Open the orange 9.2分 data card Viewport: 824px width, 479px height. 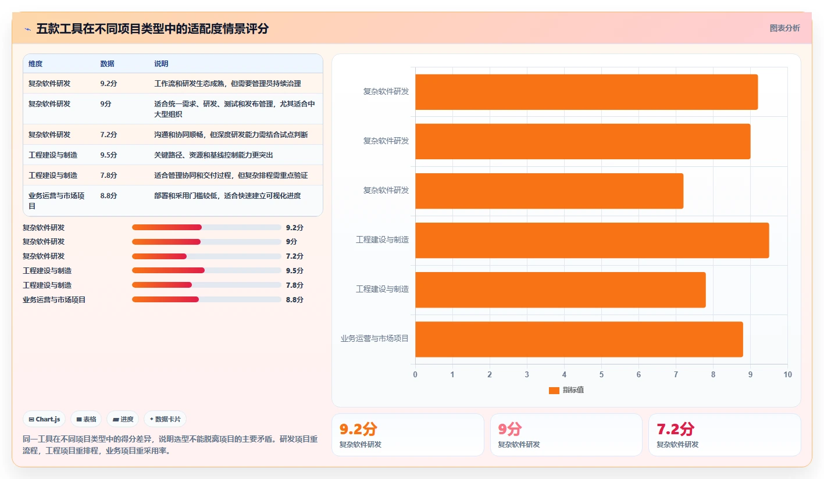408,435
